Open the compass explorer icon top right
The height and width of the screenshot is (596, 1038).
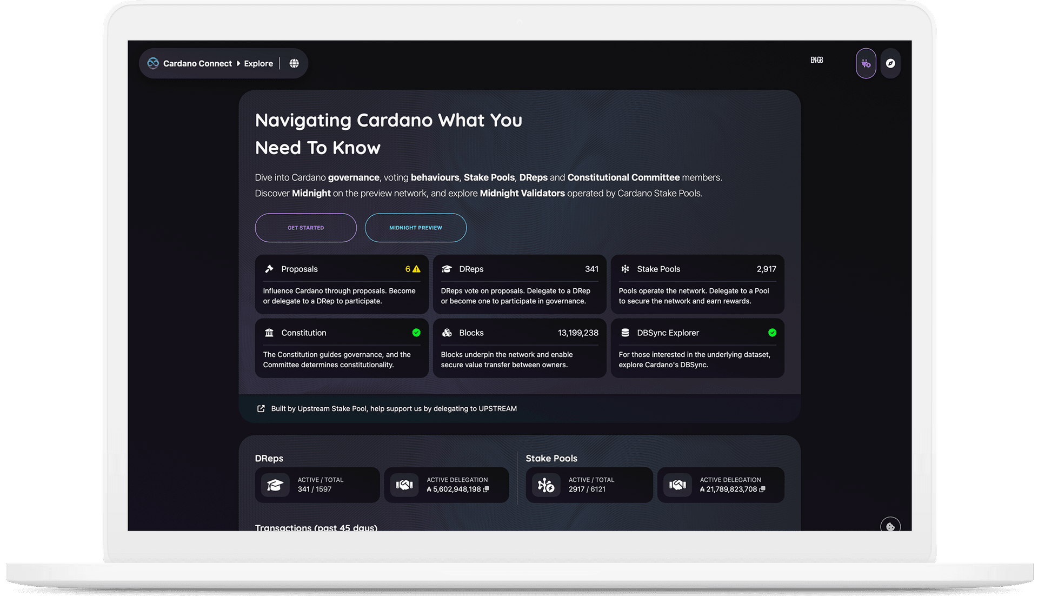tap(890, 63)
